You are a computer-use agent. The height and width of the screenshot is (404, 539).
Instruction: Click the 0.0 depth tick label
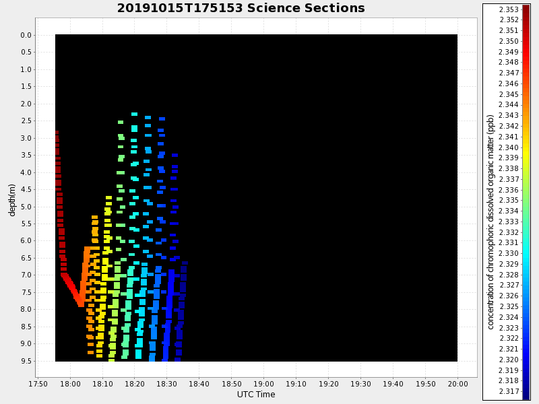[26, 35]
